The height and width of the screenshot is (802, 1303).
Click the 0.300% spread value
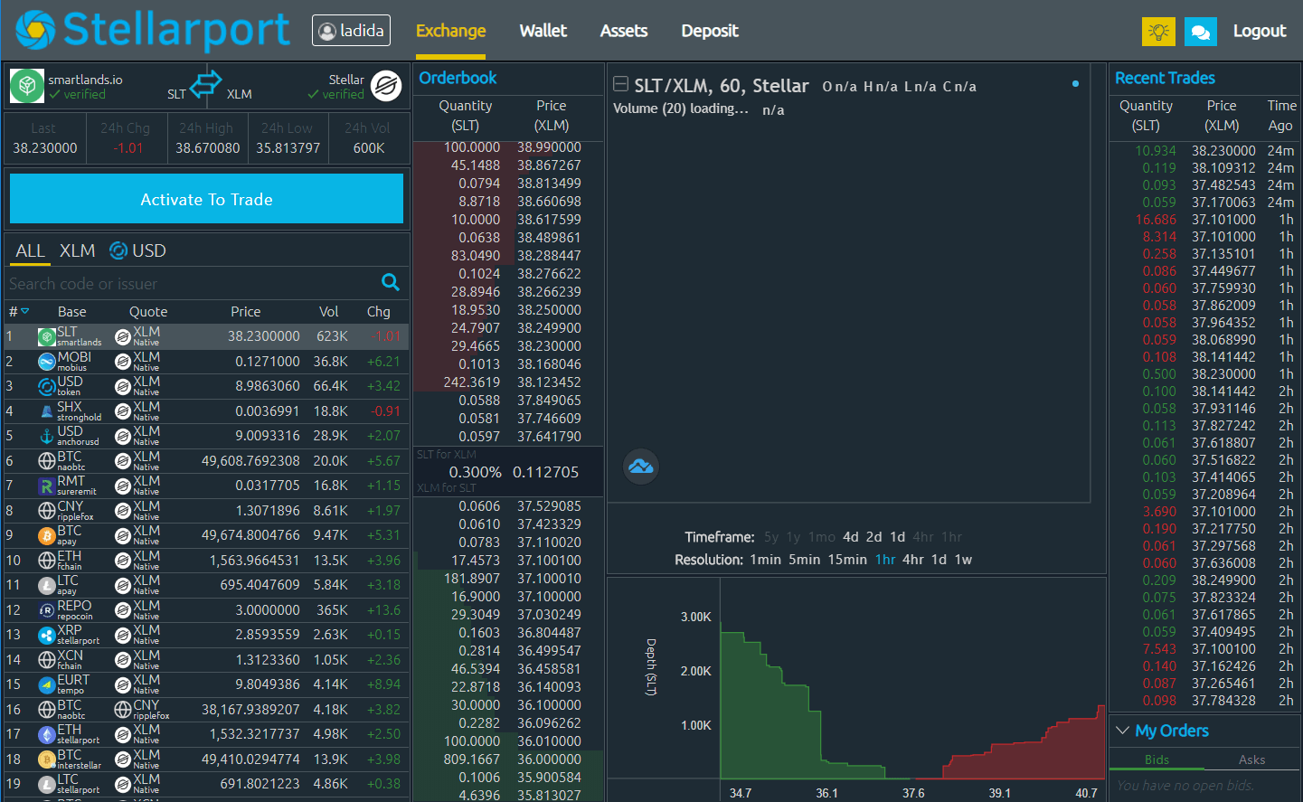[475, 472]
